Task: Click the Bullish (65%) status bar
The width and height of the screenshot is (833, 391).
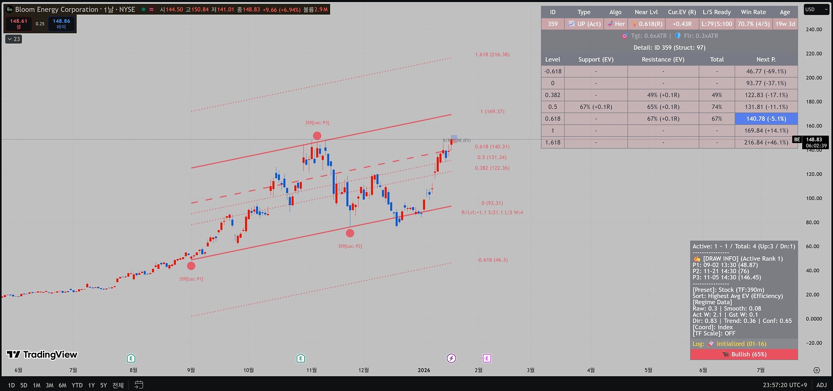Action: coord(744,354)
